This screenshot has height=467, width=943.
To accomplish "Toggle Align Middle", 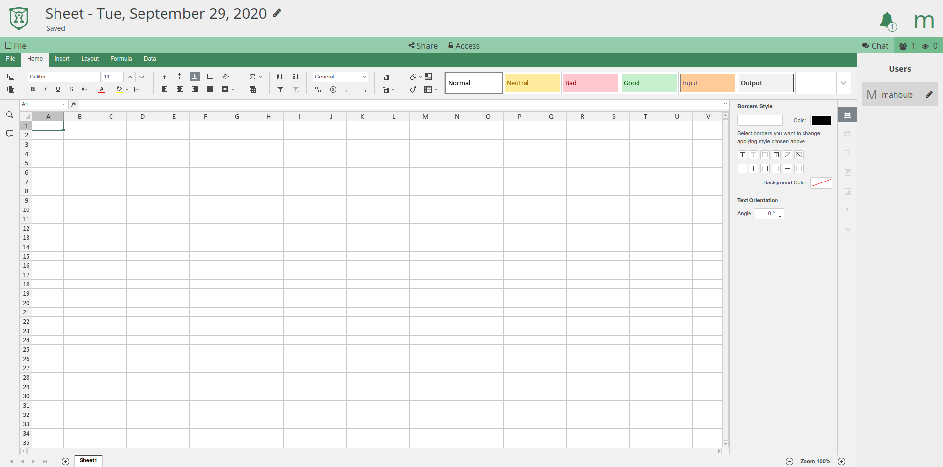I will click(180, 77).
